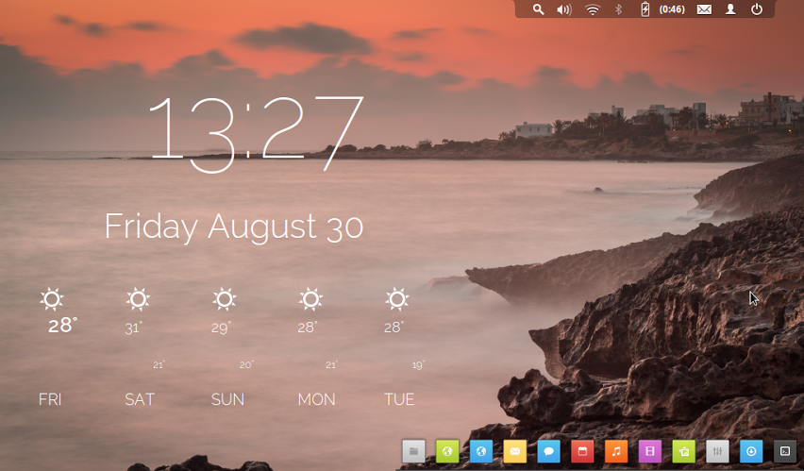The image size is (804, 471).
Task: Launch the blue chat bubble dock icon
Action: (x=548, y=451)
